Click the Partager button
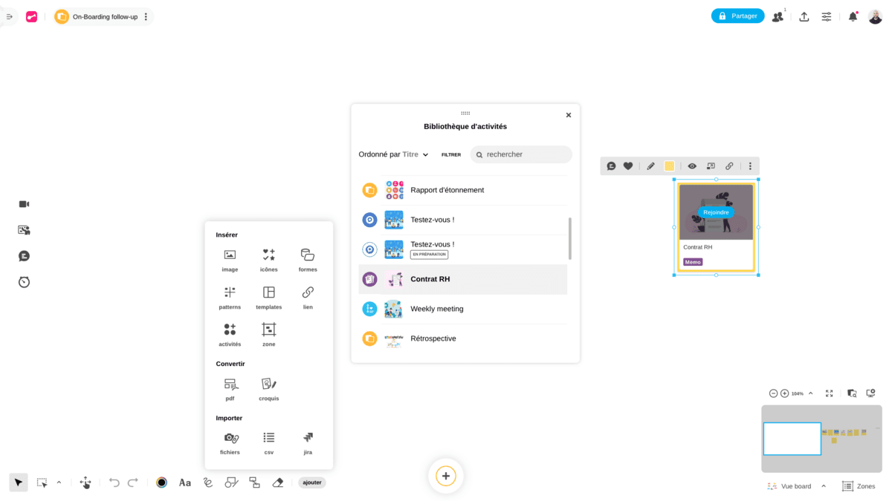The image size is (892, 501). (737, 16)
